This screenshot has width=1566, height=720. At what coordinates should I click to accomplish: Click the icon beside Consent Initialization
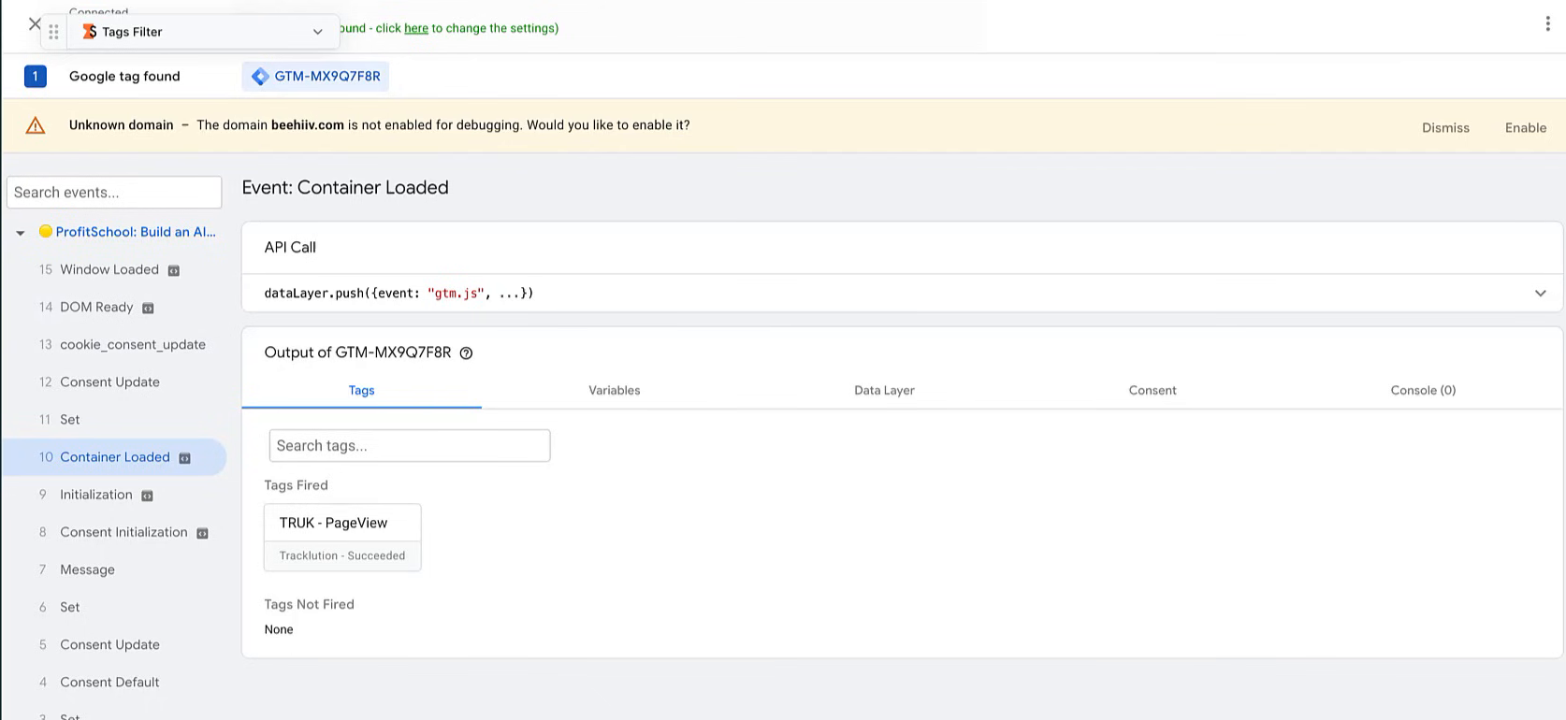click(x=202, y=533)
